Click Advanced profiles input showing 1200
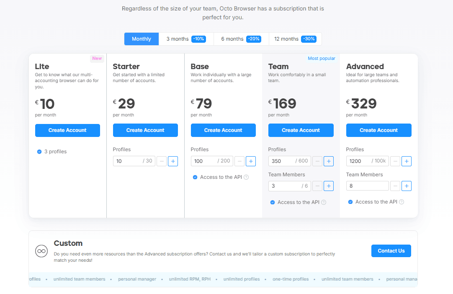Viewport: 453px width, 294px height. click(368, 161)
